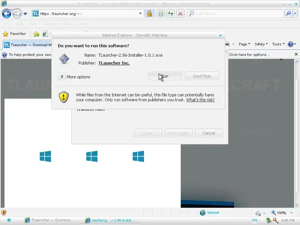The width and height of the screenshot is (300, 225).
Task: Click the information bar shield icon
Action: pyautogui.click(x=4, y=55)
